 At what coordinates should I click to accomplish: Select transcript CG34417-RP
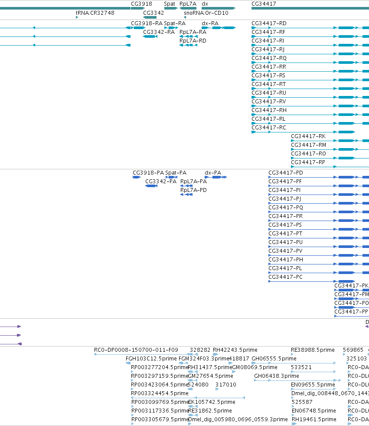[x=308, y=162]
